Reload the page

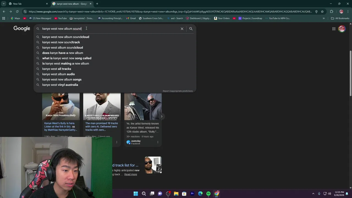[17, 12]
